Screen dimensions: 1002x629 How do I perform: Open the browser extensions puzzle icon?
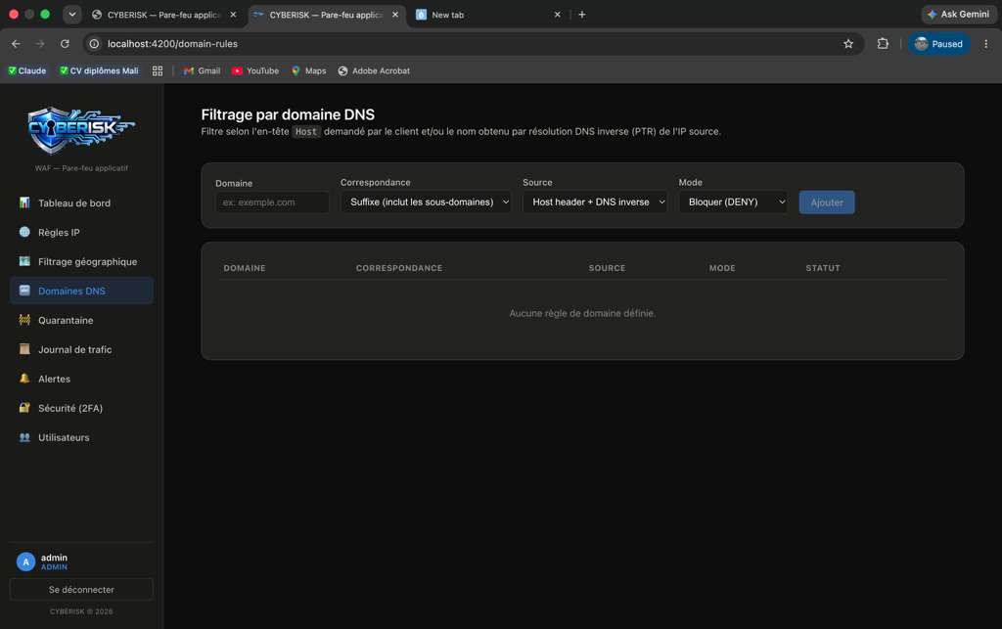(x=883, y=44)
